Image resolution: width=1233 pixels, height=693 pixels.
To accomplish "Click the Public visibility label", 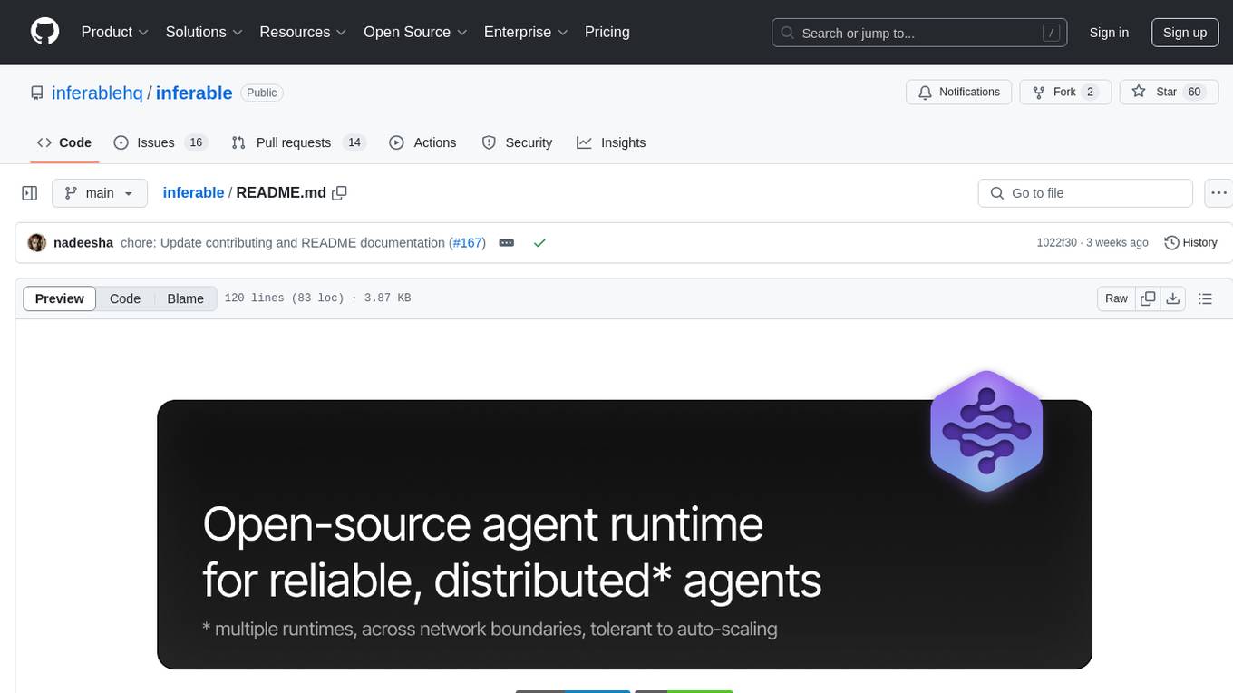I will click(262, 93).
